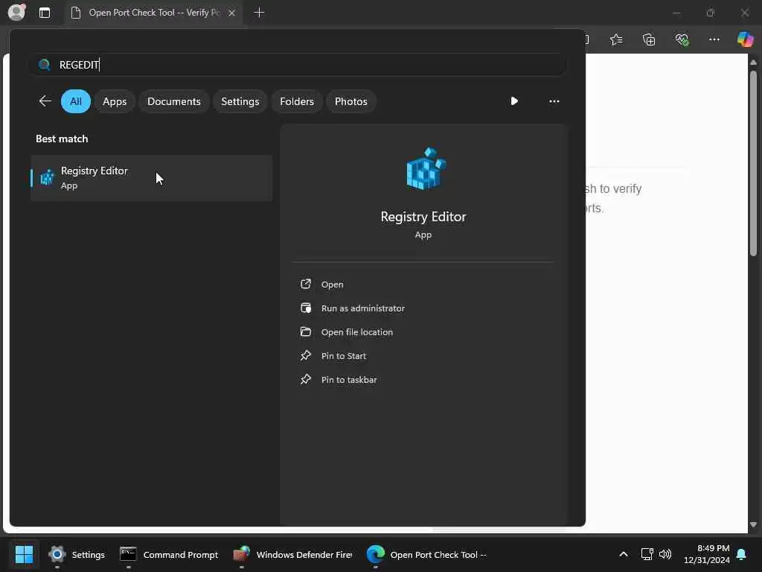Open Edge tab actions menu icon
762x572 pixels.
45,13
